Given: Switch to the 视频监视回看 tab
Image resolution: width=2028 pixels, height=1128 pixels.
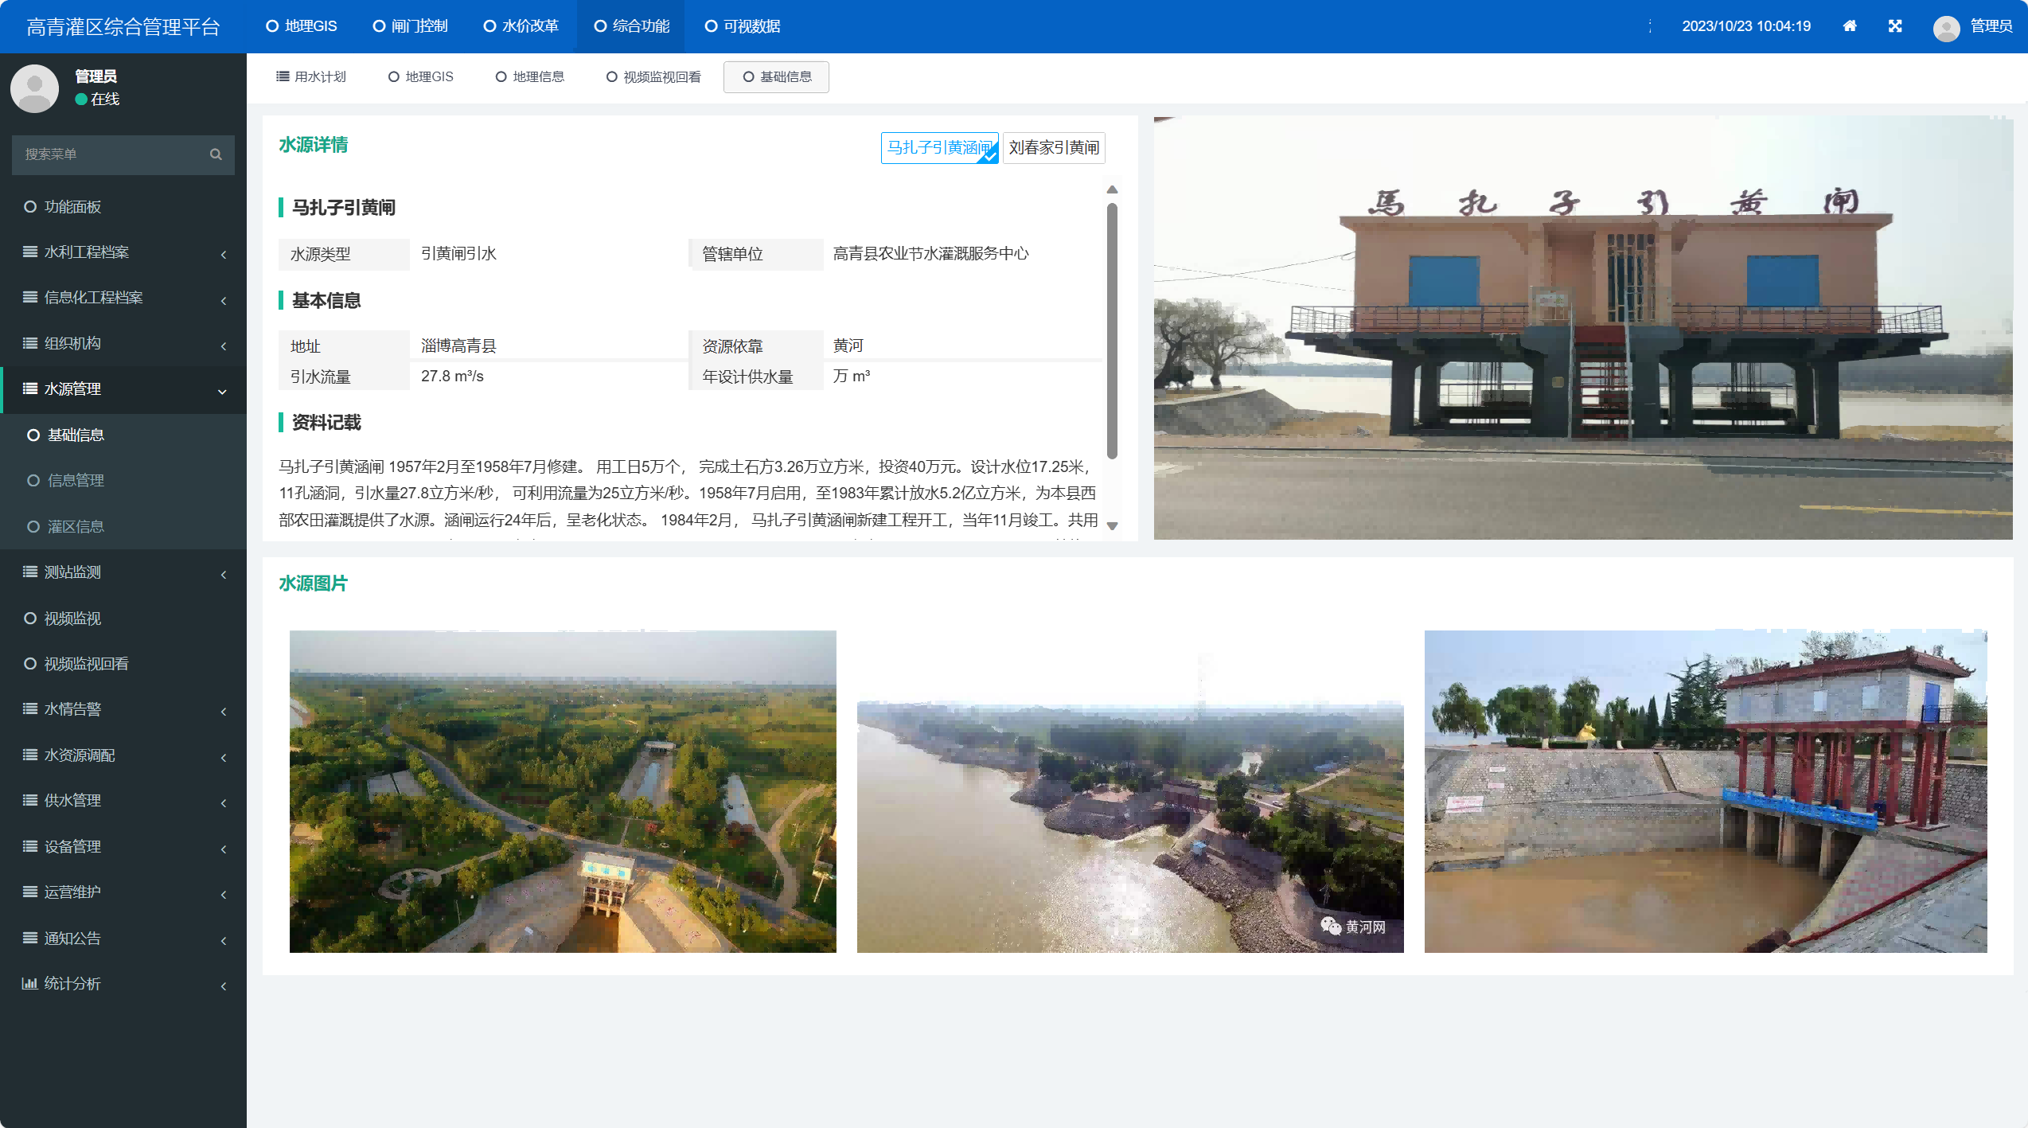Looking at the screenshot, I should [654, 76].
